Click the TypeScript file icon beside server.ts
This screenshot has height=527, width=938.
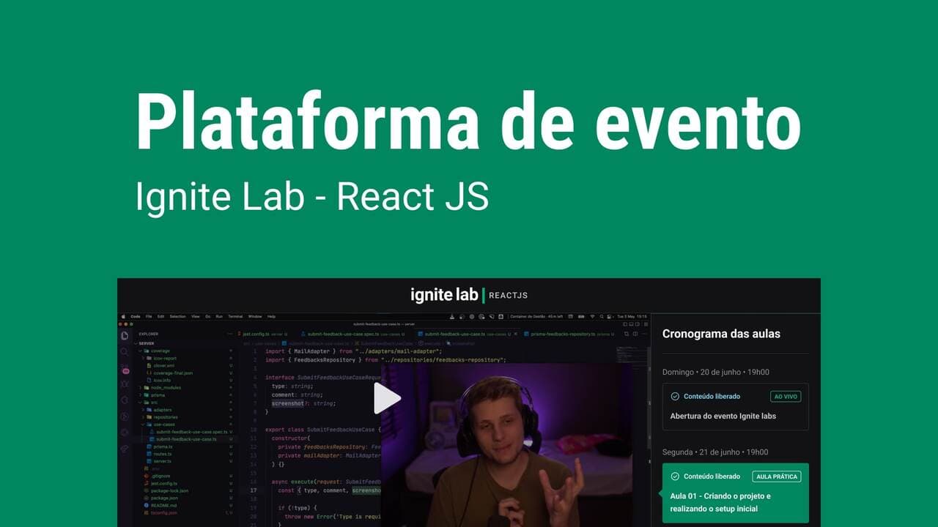(149, 461)
